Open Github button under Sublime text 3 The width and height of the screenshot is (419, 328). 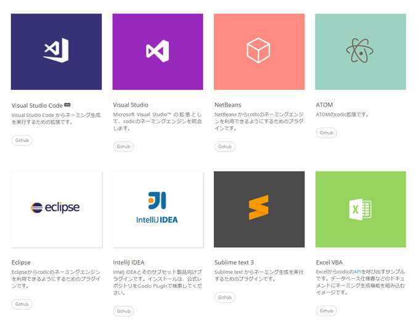[225, 297]
